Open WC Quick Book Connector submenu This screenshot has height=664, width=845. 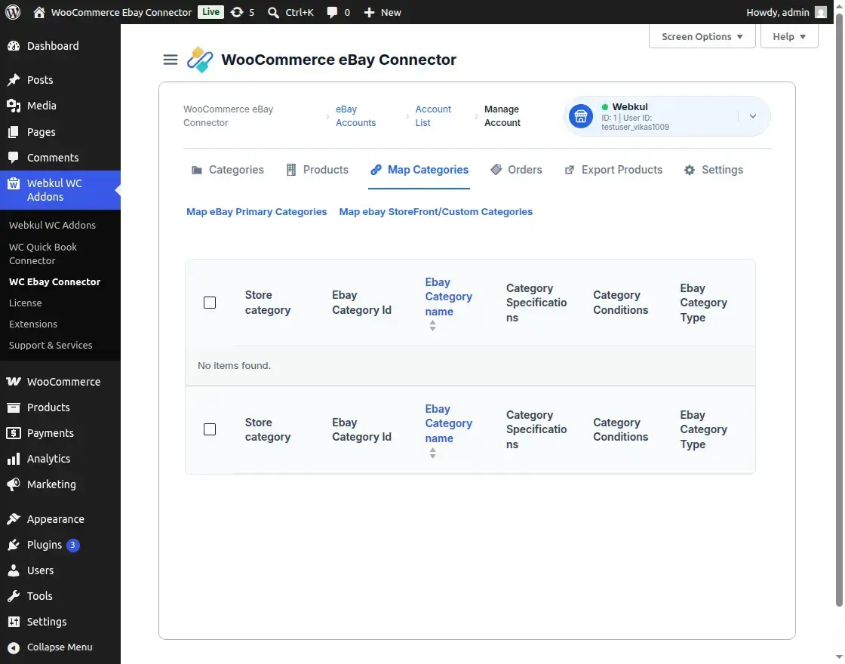[x=43, y=254]
